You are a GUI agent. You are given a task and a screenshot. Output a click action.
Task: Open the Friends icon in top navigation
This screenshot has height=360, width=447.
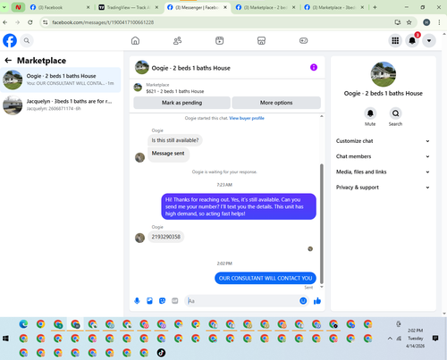177,40
